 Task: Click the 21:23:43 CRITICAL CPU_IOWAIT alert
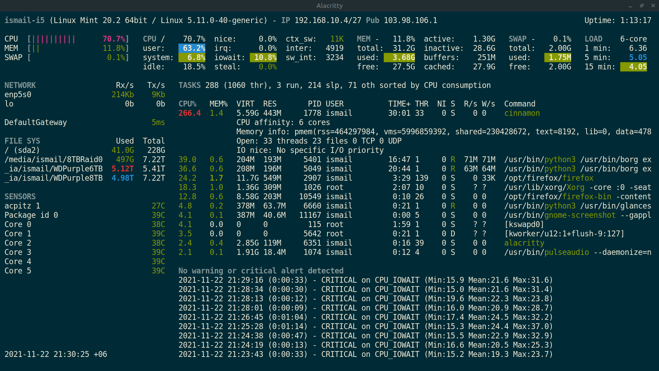point(366,355)
